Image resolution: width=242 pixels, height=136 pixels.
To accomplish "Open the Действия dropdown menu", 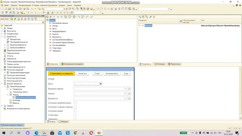I will (x=5, y=19).
